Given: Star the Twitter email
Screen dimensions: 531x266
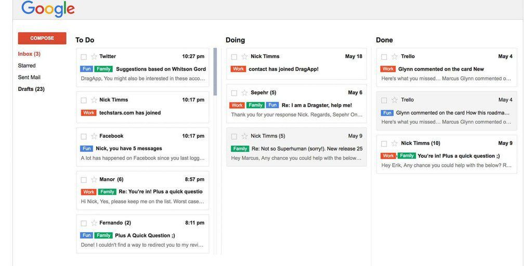Looking at the screenshot, I should click(94, 57).
